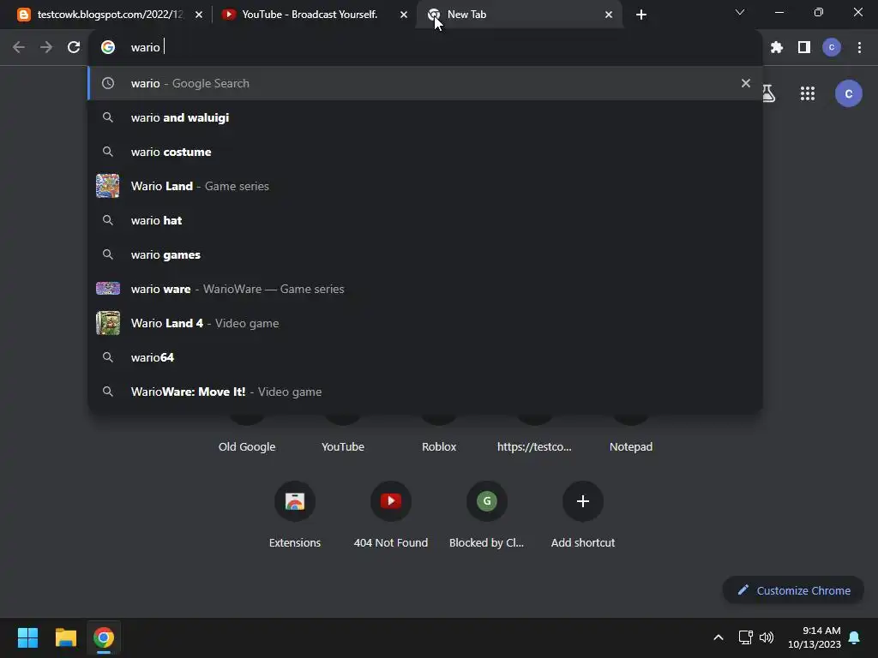The image size is (878, 658).
Task: Open the Blocked by Cl... shortcut tile
Action: tap(487, 515)
